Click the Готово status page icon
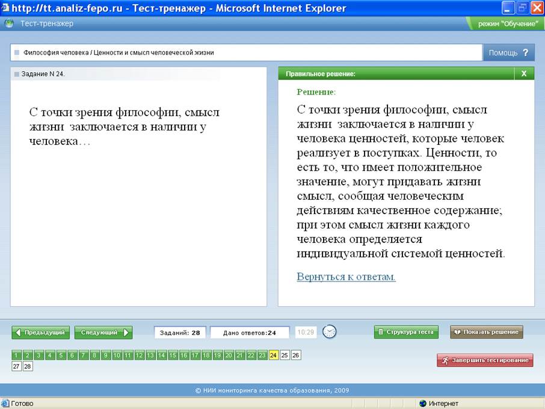 pos(5,404)
